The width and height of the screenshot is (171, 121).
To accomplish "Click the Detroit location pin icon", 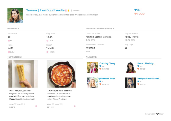I will click(71, 11).
